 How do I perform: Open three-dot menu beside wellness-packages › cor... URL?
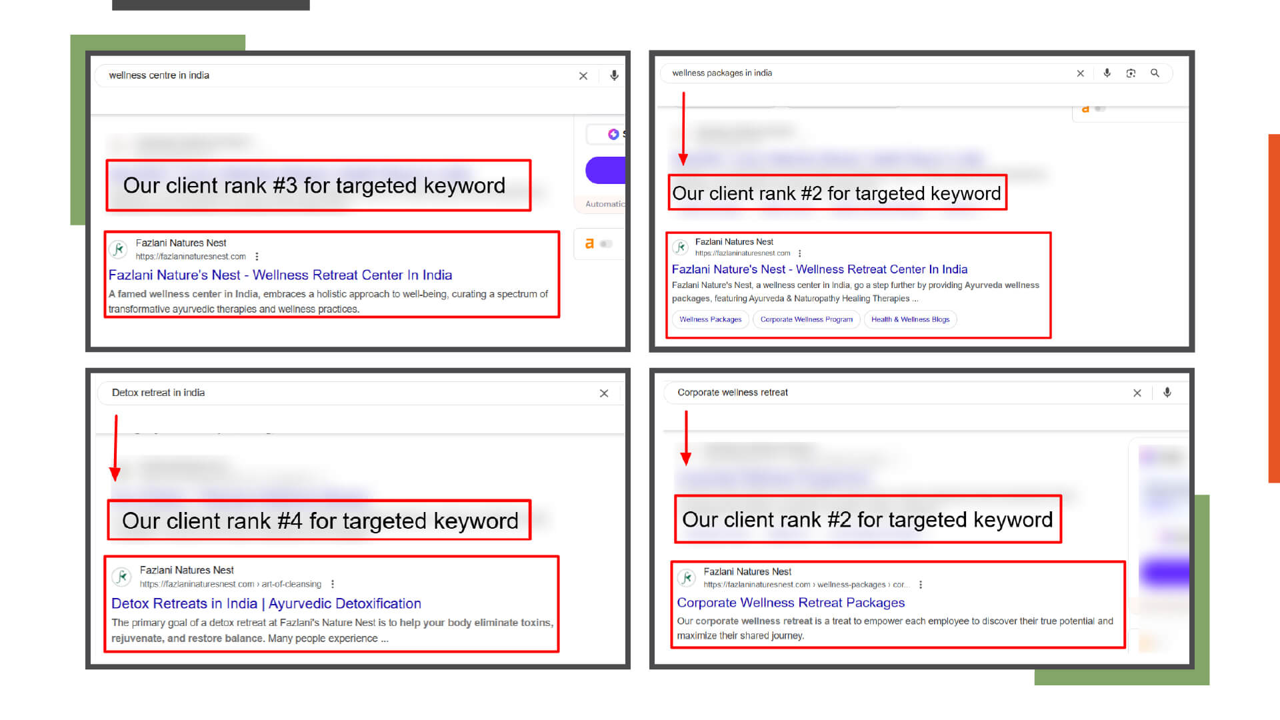[x=921, y=585]
